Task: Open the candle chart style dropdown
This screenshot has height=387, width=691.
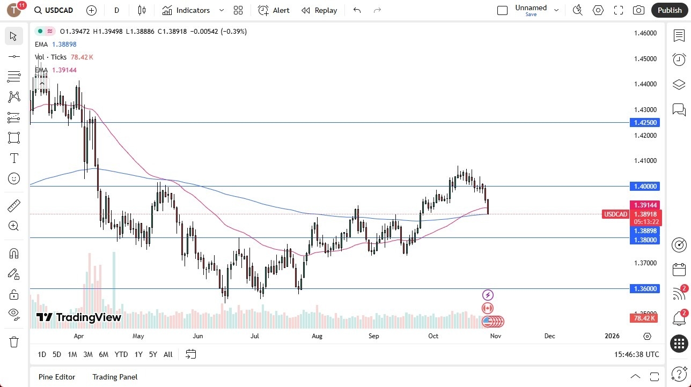Action: click(142, 10)
